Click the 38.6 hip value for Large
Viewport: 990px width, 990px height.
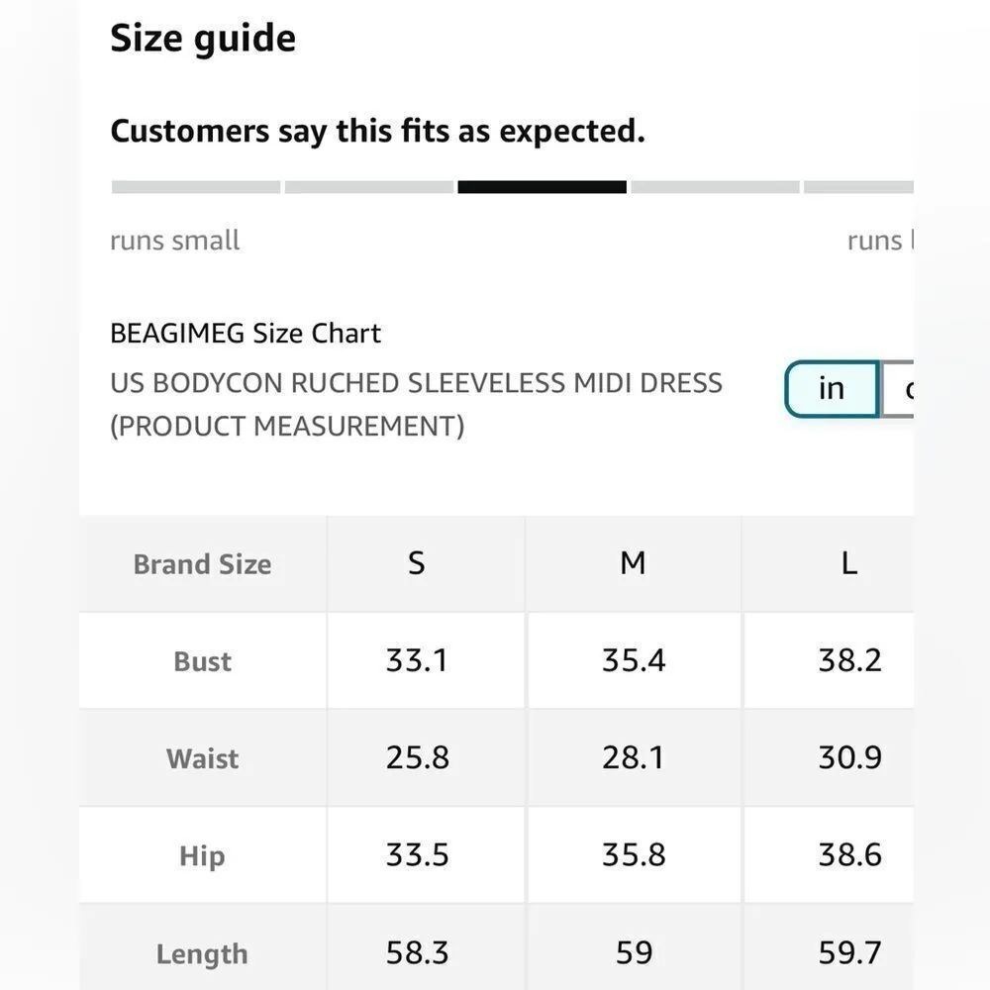click(x=848, y=855)
